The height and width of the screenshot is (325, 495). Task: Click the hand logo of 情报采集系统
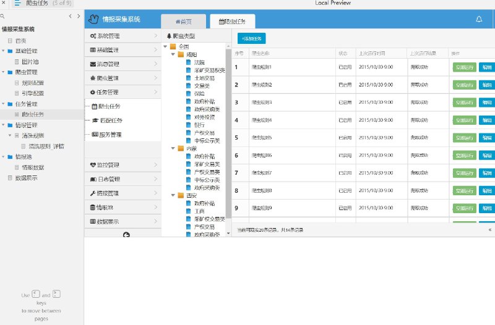point(93,19)
